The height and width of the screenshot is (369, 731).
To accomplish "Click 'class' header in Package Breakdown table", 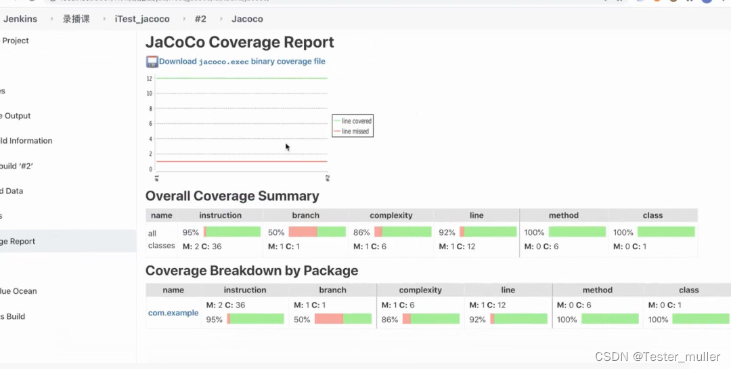I will (689, 290).
